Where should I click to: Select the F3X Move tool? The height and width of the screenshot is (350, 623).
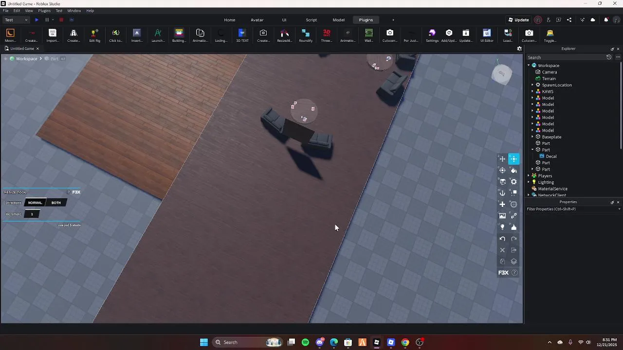point(502,159)
